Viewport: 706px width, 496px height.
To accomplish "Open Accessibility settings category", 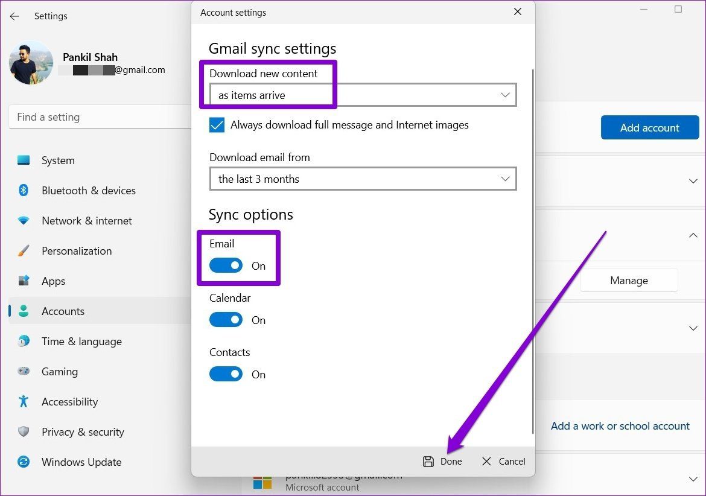I will [100, 401].
